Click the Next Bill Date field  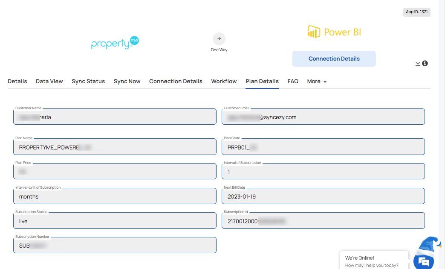pos(323,196)
